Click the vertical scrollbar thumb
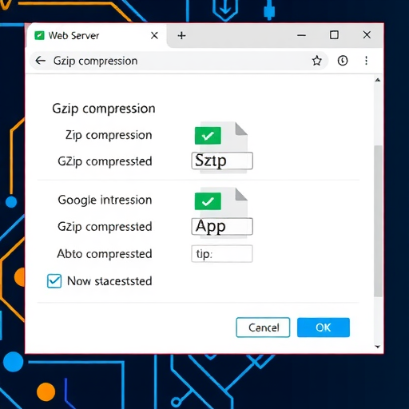Viewport: 409px width, 409px height. point(378,221)
